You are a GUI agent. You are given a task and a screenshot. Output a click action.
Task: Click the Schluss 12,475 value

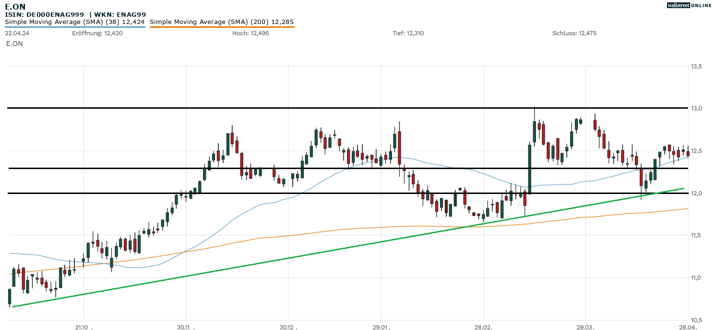pos(574,33)
